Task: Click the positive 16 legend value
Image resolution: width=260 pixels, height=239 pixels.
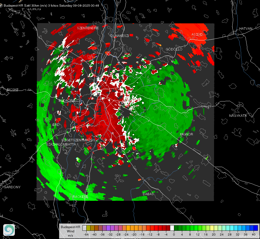Action: (x=206, y=234)
